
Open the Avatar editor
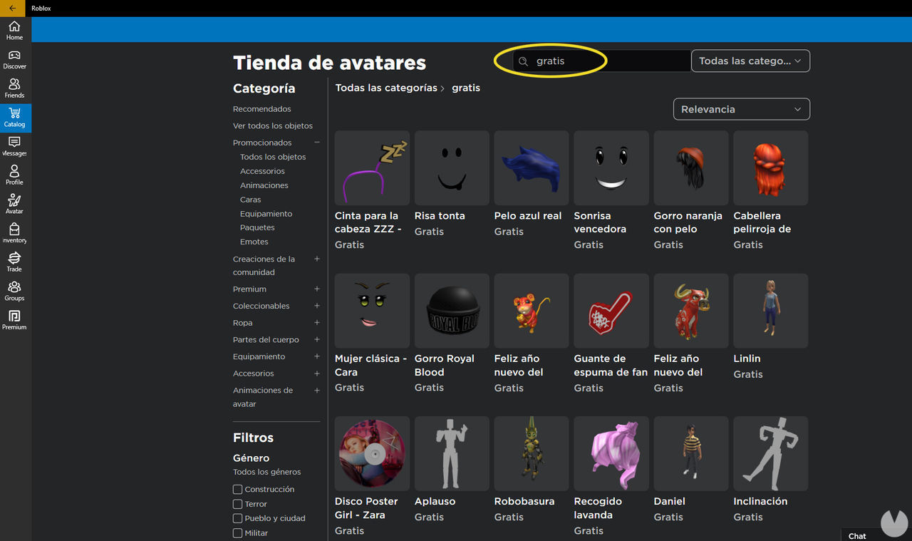(x=14, y=205)
